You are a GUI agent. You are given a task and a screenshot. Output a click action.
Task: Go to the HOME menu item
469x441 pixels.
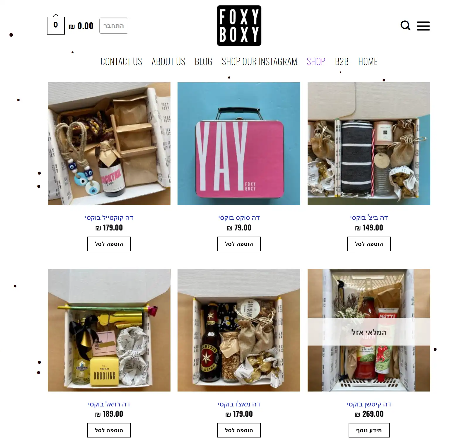(x=368, y=61)
